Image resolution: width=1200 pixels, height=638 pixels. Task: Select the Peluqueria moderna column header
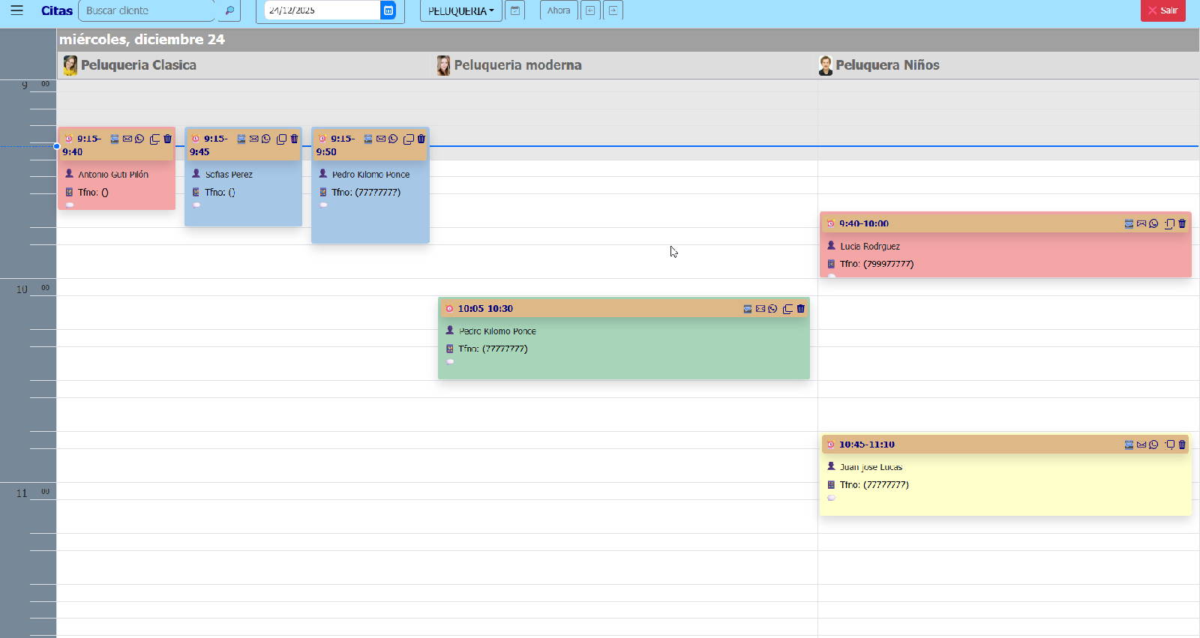(x=517, y=65)
